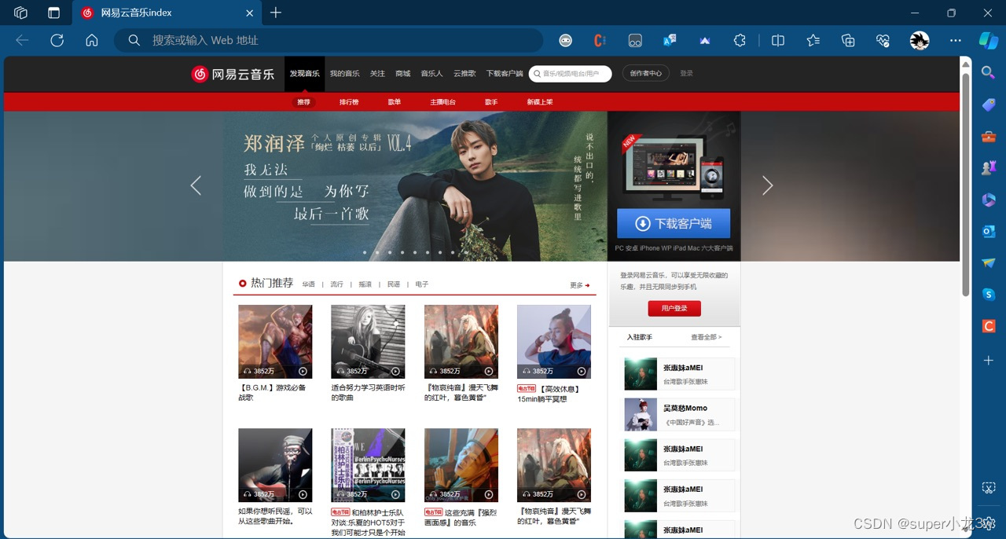Open Browser essentials heart icon
This screenshot has width=1006, height=539.
pos(883,40)
